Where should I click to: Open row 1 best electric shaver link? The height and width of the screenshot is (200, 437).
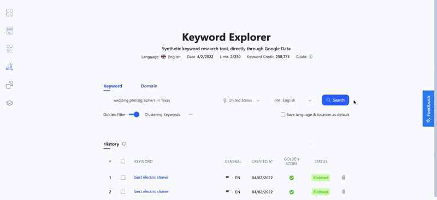(151, 178)
